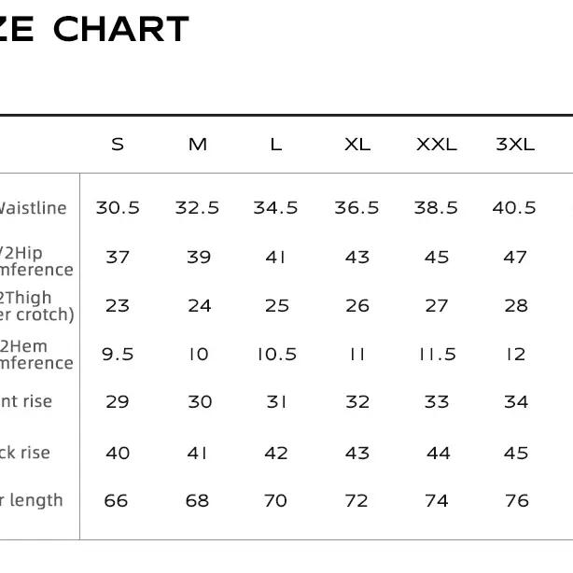Image resolution: width=573 pixels, height=573 pixels.
Task: Select Hem circumference value 9.5
Action: pos(118,354)
